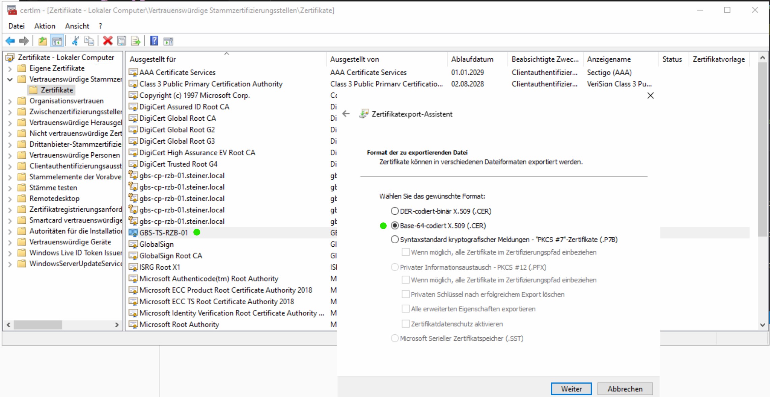
Task: Click the Weiter button
Action: point(571,389)
